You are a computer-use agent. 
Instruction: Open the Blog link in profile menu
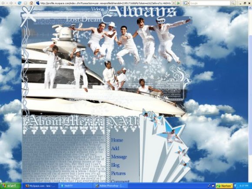point(115,165)
